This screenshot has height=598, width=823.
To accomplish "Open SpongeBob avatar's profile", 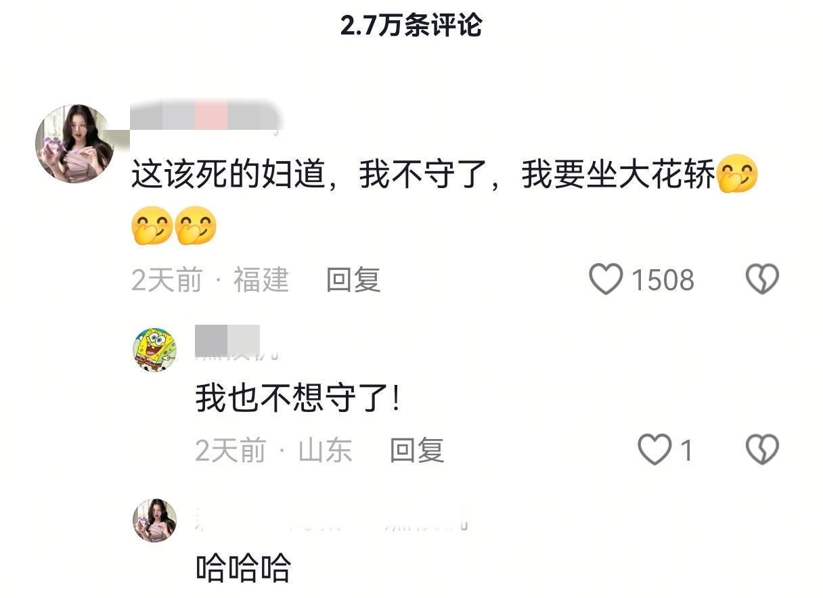I will pyautogui.click(x=154, y=350).
